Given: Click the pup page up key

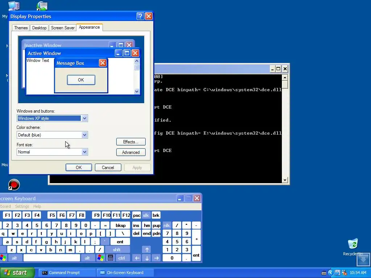Looking at the screenshot, I should pyautogui.click(x=157, y=226).
